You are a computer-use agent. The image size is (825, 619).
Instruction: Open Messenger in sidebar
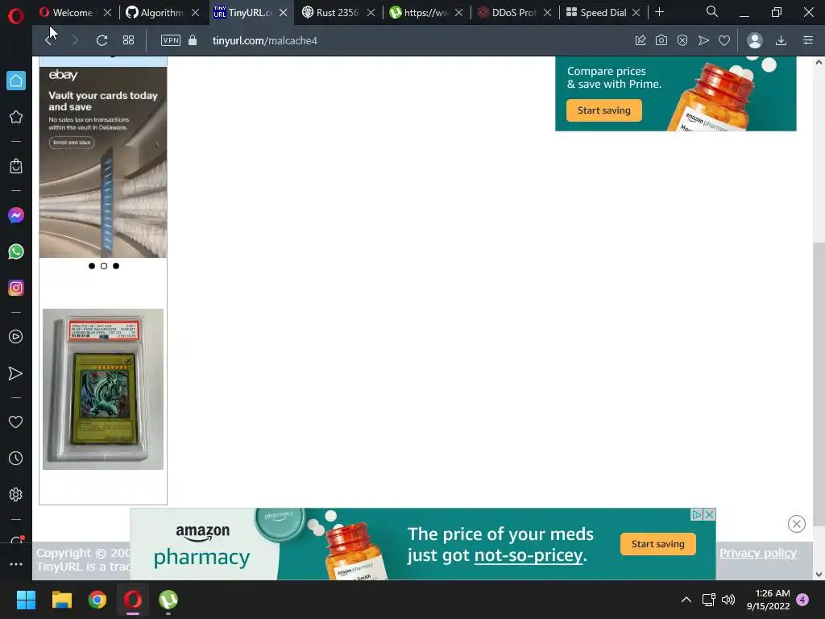(x=16, y=215)
